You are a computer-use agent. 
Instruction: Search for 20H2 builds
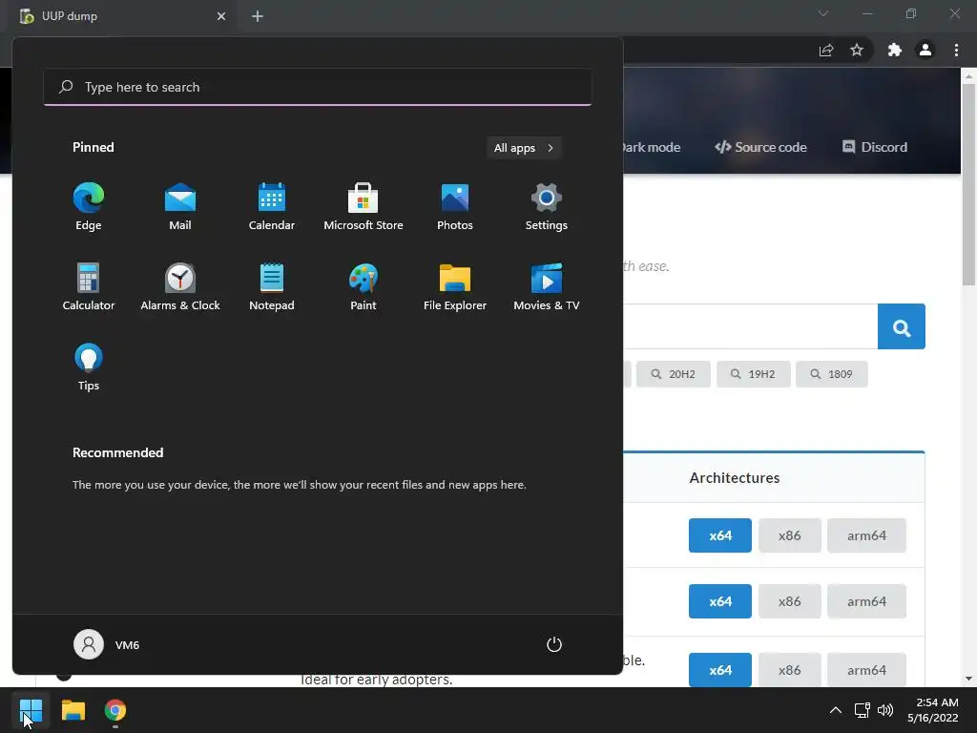[x=674, y=374]
